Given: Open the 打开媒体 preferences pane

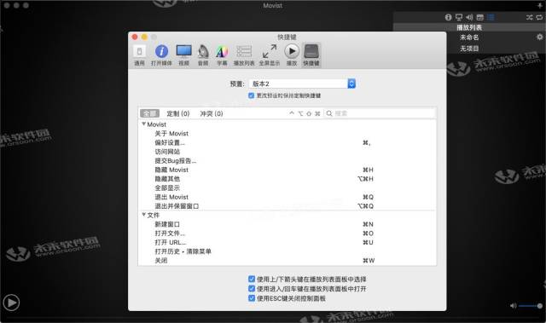Looking at the screenshot, I should click(x=161, y=55).
